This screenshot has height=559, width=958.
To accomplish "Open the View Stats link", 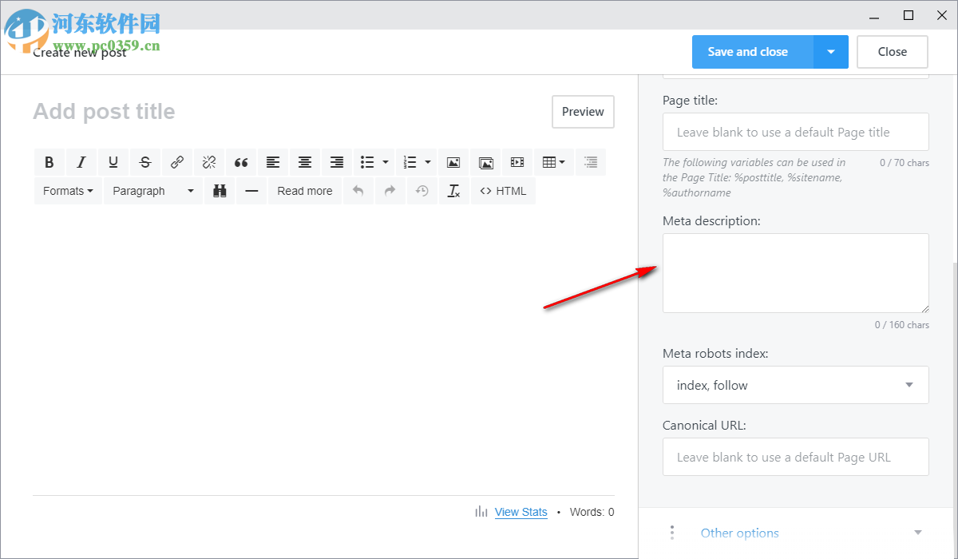I will [x=521, y=512].
